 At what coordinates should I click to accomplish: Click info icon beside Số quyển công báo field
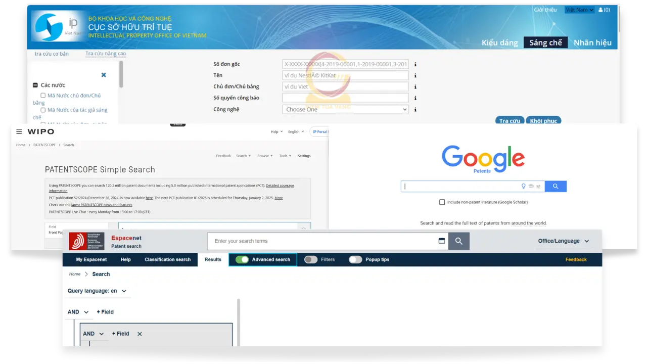(x=415, y=98)
